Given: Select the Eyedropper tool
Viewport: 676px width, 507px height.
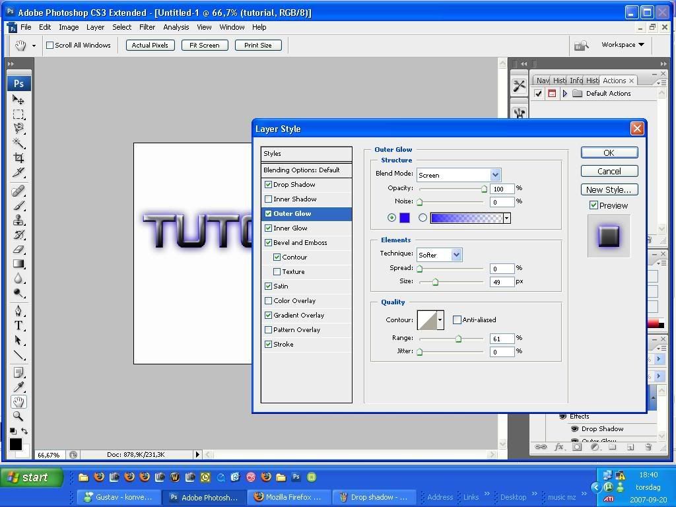Looking at the screenshot, I should (x=18, y=387).
